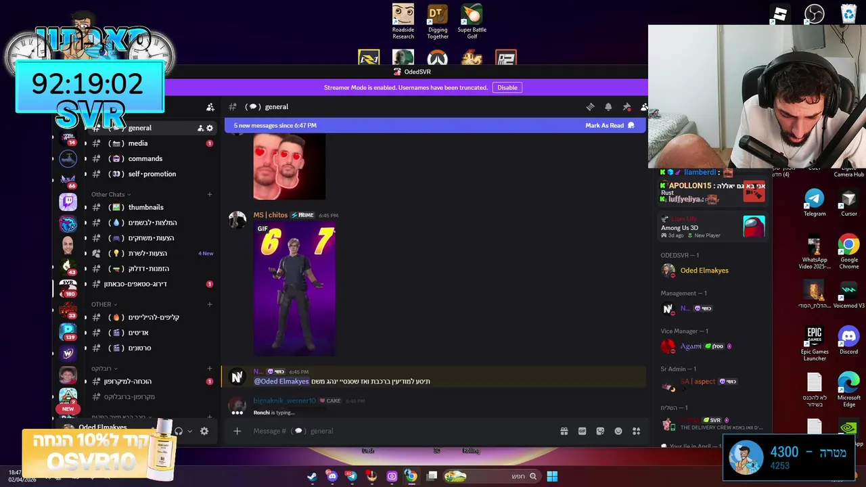
Task: Open the apps launcher icon in message bar
Action: coord(636,431)
